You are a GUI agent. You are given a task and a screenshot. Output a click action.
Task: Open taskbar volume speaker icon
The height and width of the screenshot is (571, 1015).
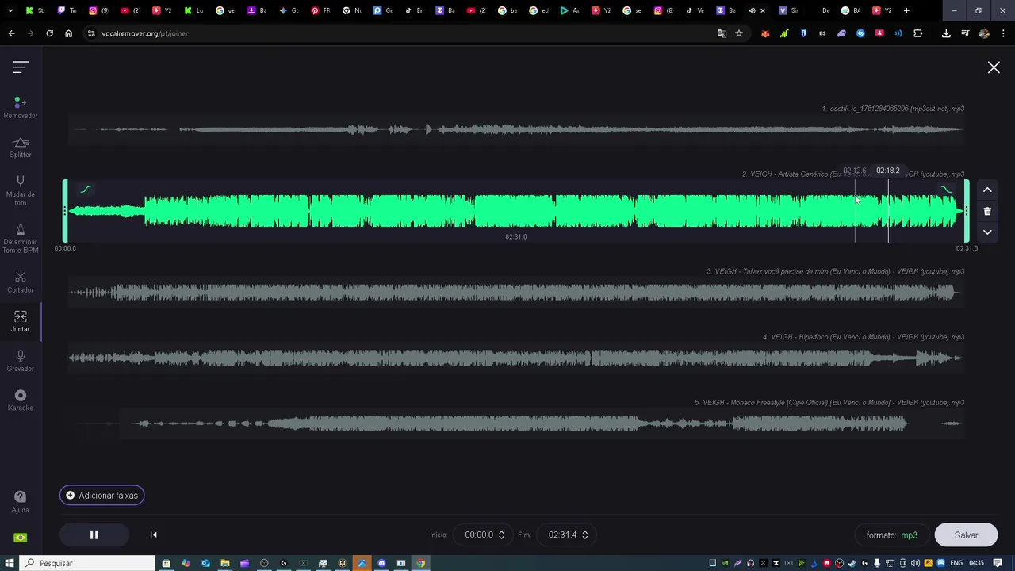click(916, 563)
